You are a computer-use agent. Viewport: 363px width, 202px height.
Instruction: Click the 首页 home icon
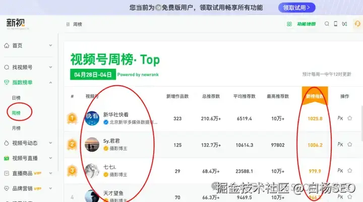(x=7, y=45)
